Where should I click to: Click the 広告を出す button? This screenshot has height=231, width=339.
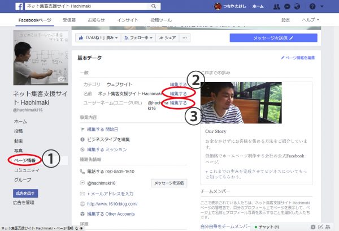[25, 193]
